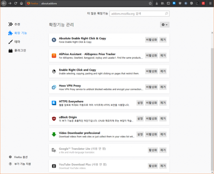
Task: Disable AliPrice Assistant extension
Action: tap(152, 55)
